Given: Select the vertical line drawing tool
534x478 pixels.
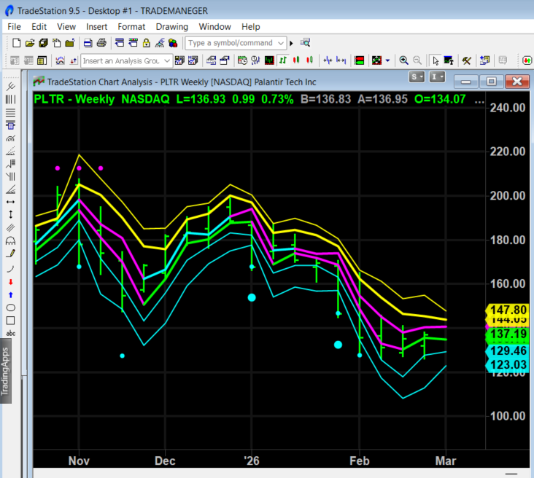Looking at the screenshot, I should coord(10,214).
